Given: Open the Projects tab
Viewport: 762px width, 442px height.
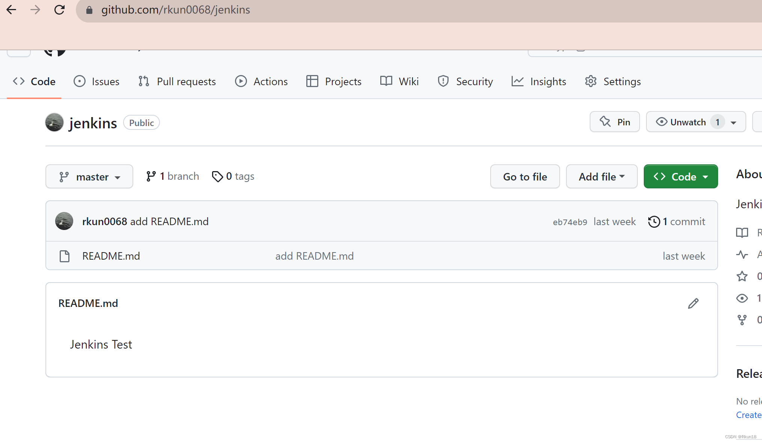Looking at the screenshot, I should coord(334,81).
